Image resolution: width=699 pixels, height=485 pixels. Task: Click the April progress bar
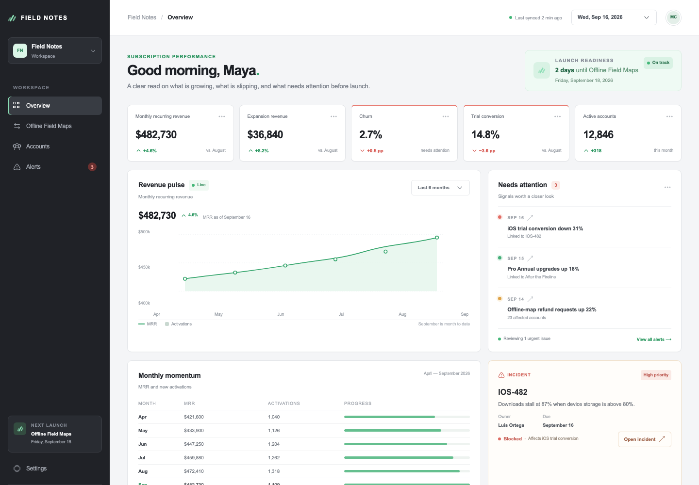407,417
